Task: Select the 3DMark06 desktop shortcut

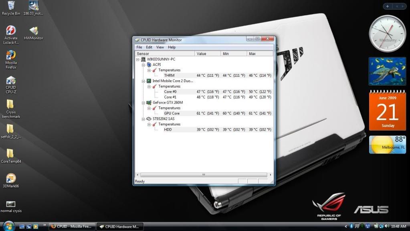Action: (x=11, y=180)
